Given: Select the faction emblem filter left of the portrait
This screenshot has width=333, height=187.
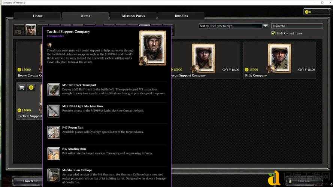Looking at the screenshot, I should [19, 30].
